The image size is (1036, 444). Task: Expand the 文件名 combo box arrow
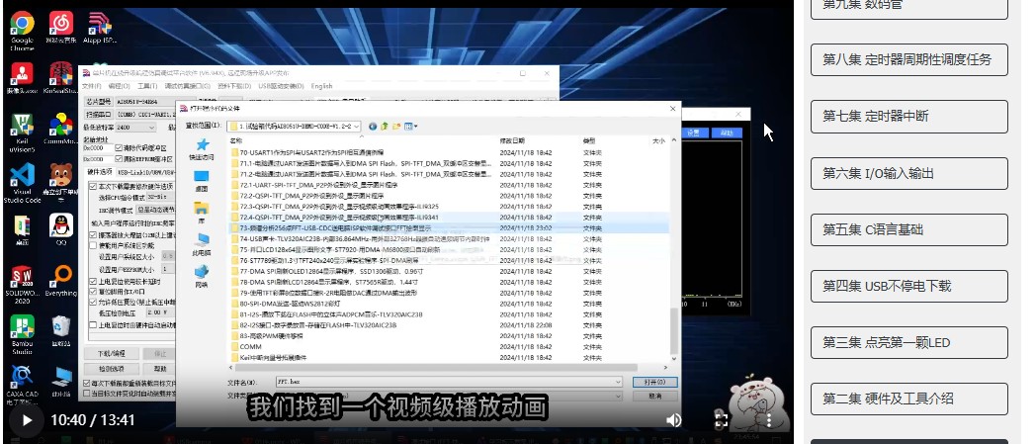point(618,382)
